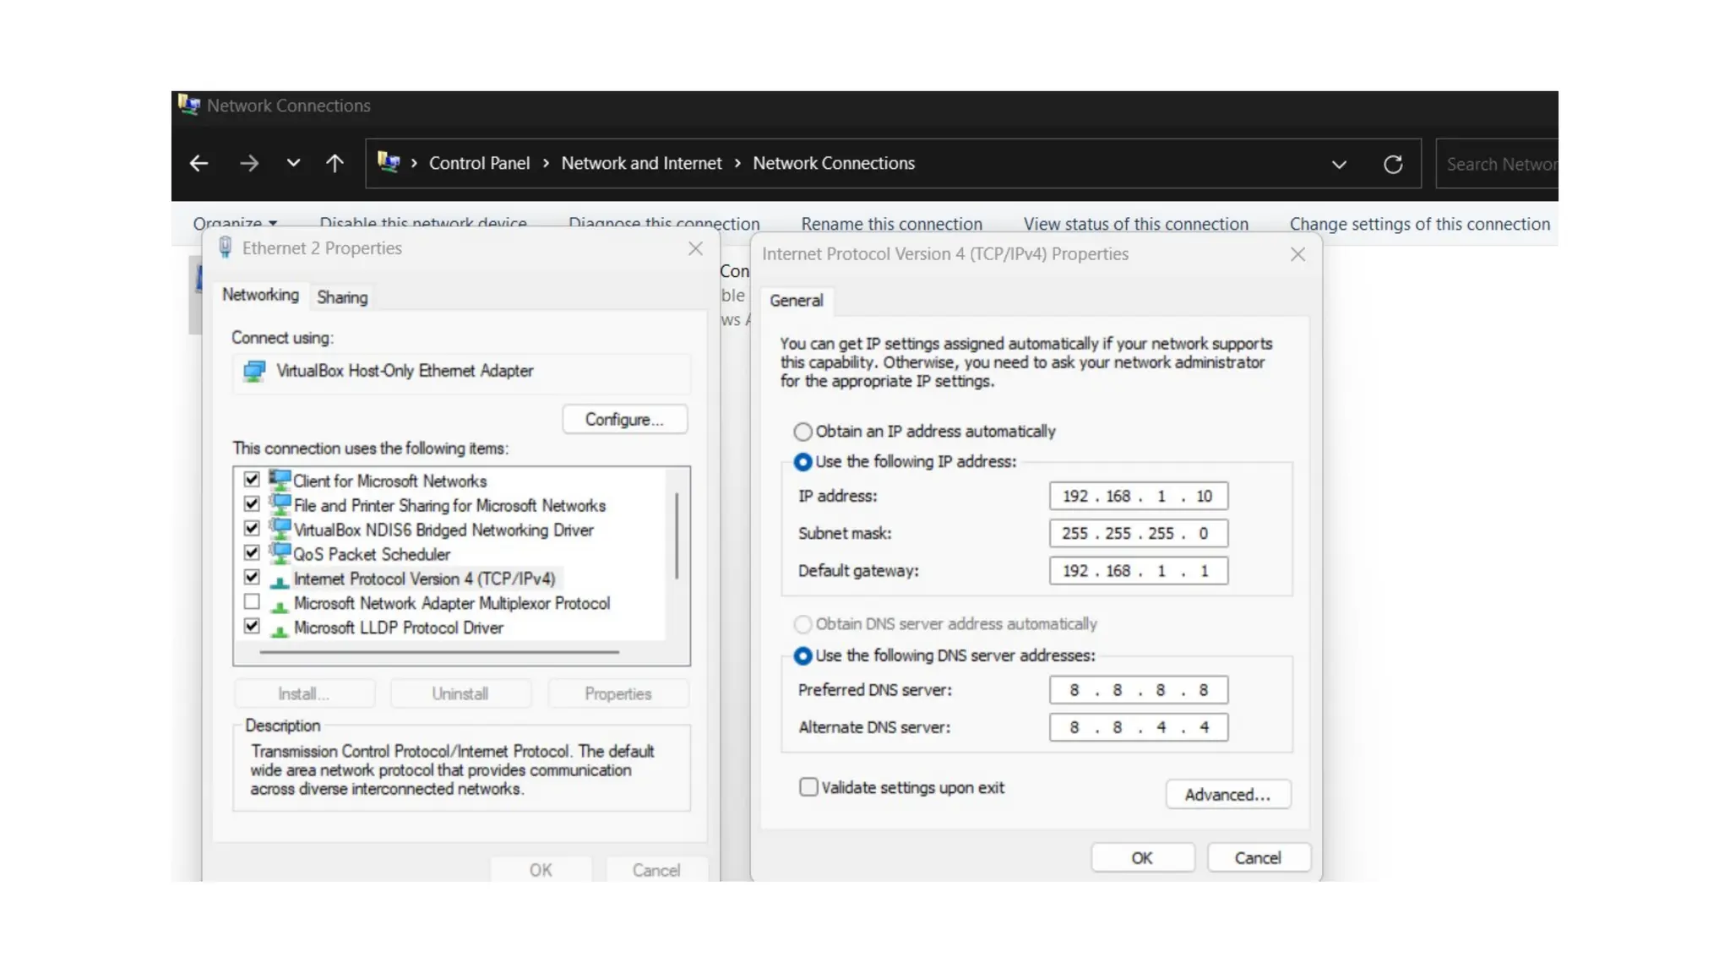Screen dimensions: 1730x973
Task: Click the Preferred DNS server field
Action: tap(1138, 690)
